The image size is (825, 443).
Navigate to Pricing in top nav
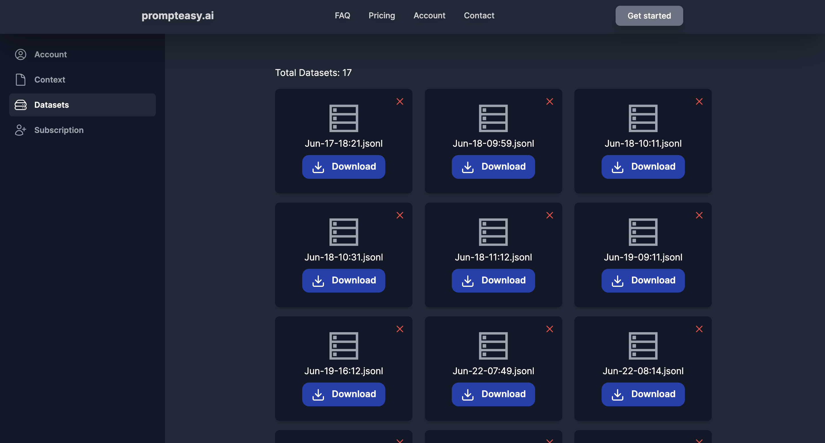pyautogui.click(x=382, y=15)
